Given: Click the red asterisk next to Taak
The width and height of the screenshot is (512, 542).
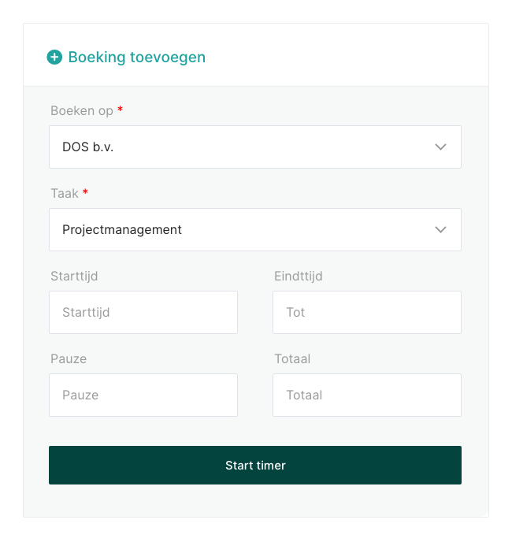Looking at the screenshot, I should coord(86,192).
